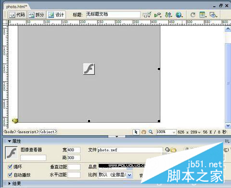Choose the Hand tool in status bar
This screenshot has height=188, width=231.
pos(143,132)
